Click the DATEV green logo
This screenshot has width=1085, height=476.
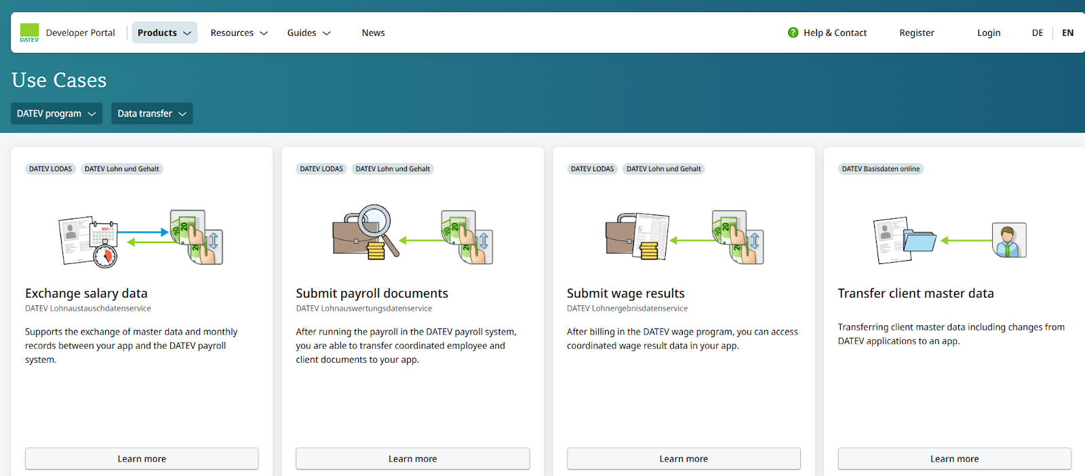coord(29,33)
